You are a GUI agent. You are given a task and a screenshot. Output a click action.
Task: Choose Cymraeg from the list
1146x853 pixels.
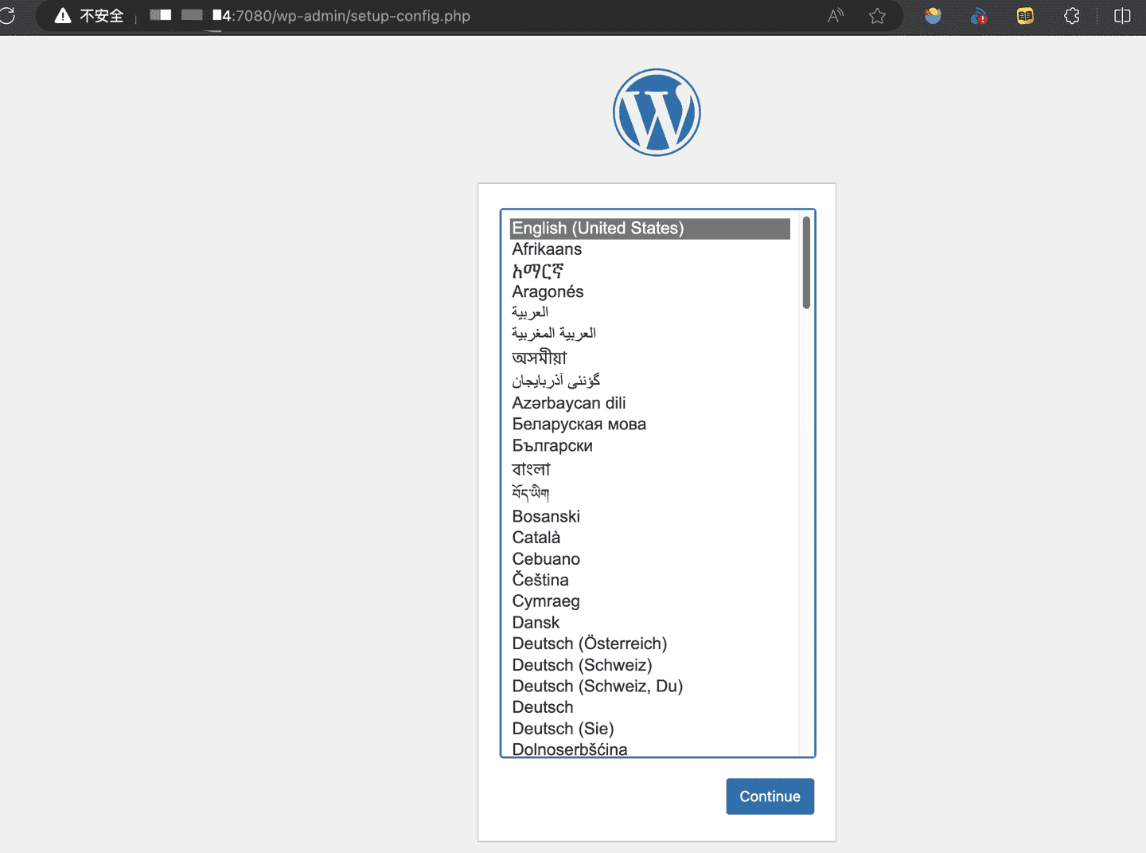click(545, 601)
